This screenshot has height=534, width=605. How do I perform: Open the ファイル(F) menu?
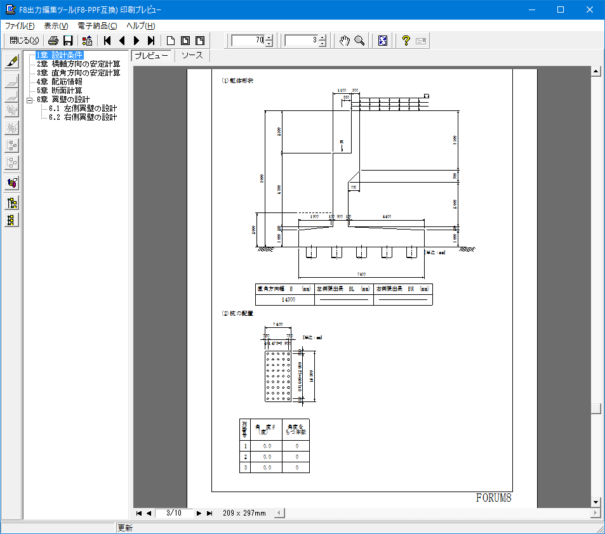click(20, 26)
